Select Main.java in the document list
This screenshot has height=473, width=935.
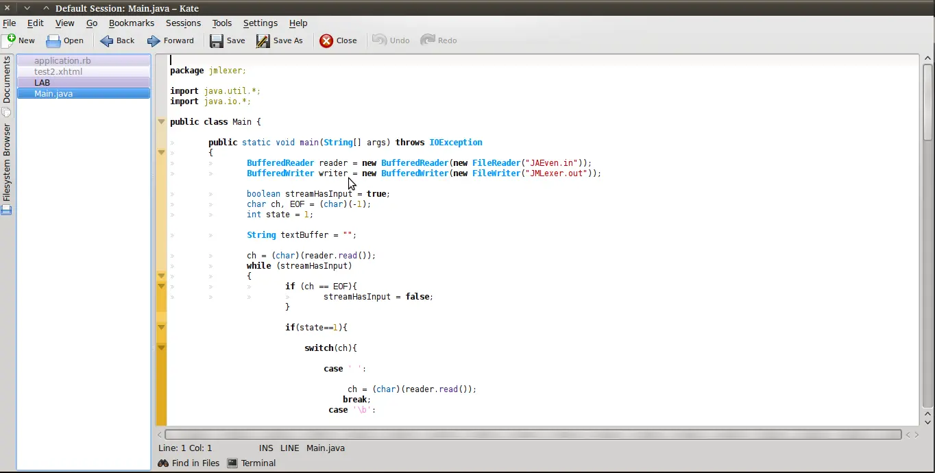[x=84, y=93]
